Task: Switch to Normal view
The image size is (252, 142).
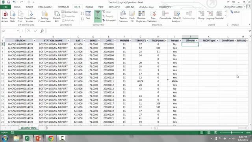Action: pos(202,133)
